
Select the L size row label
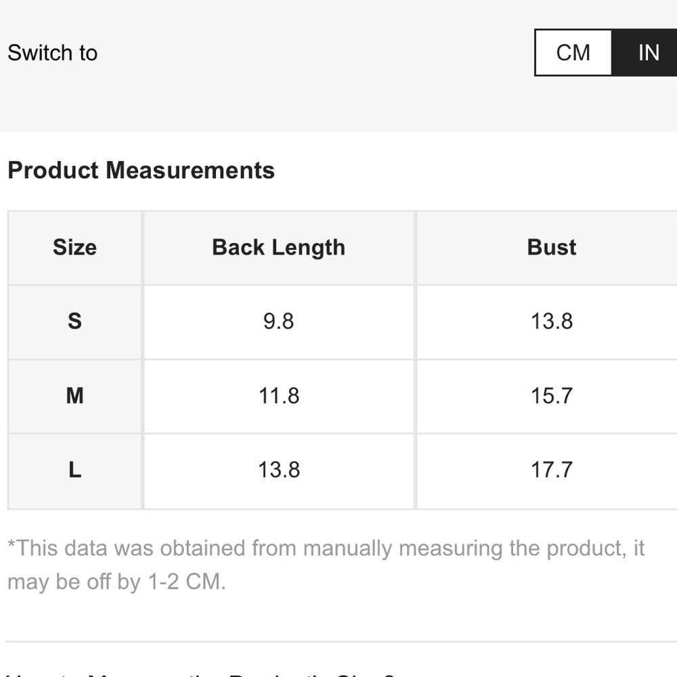[74, 471]
